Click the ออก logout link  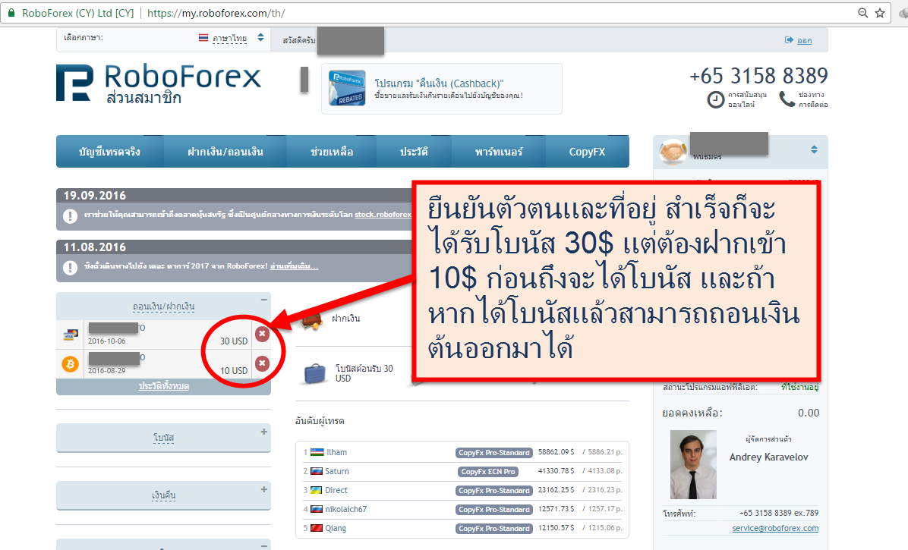click(x=804, y=40)
